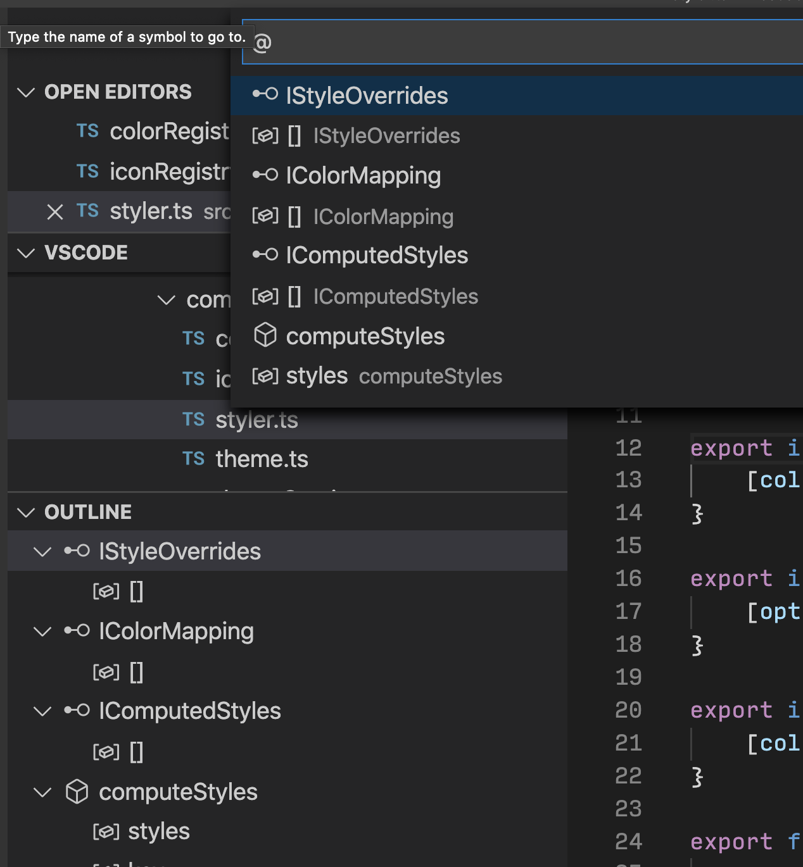Click TS icon of colorRegistry open editor
The height and width of the screenshot is (867, 803).
click(x=87, y=131)
